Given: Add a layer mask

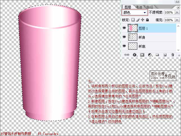Looking at the screenshot, I should (142, 55).
